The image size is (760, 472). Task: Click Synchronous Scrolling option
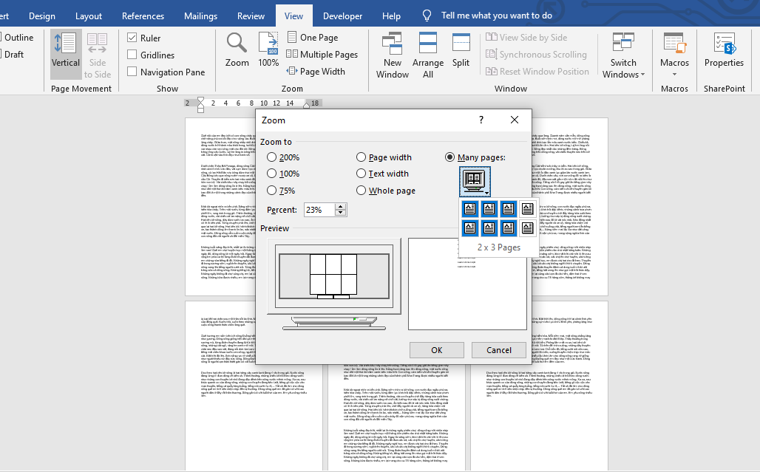(536, 54)
